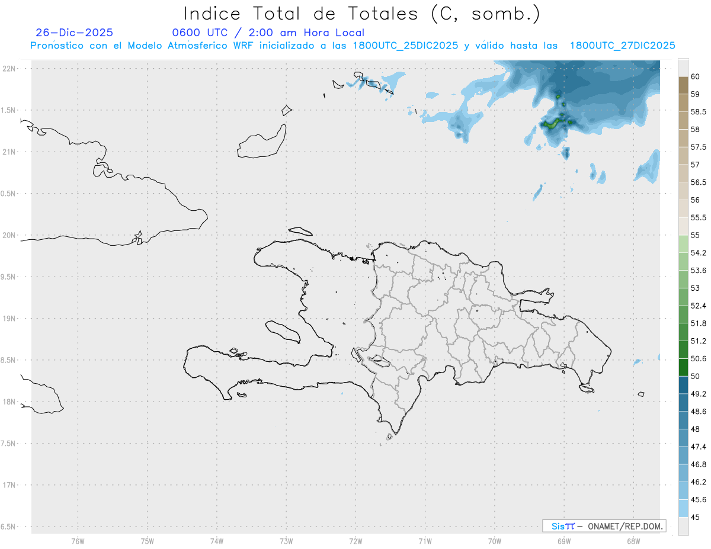Click the longitude label "70W"

click(x=494, y=541)
